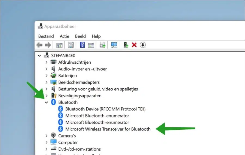Image resolution: width=245 pixels, height=155 pixels.
Task: Click the Forward arrow toolbar icon
Action: 48,45
